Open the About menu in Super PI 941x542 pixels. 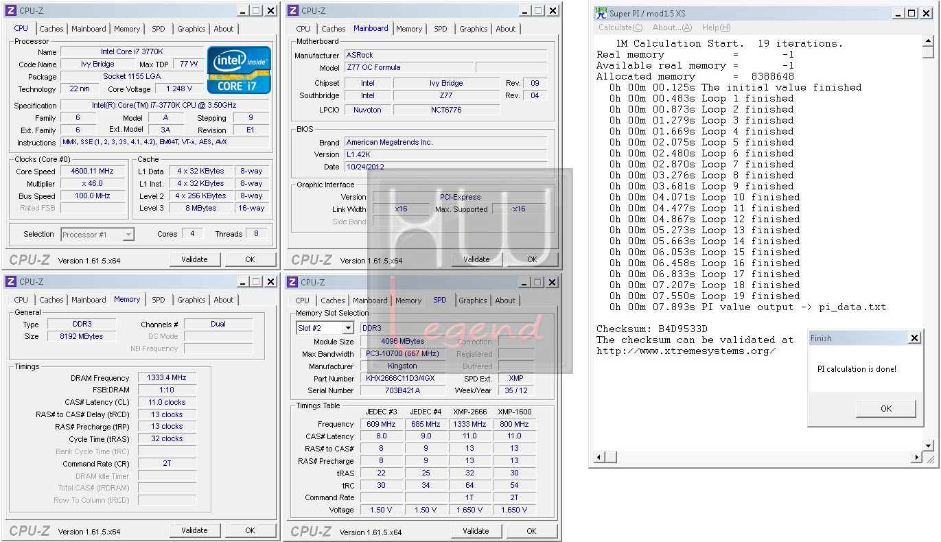[x=672, y=27]
